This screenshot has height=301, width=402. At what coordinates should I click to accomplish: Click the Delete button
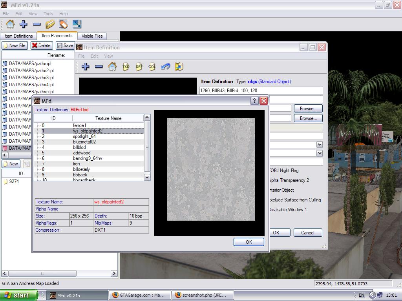click(x=42, y=45)
